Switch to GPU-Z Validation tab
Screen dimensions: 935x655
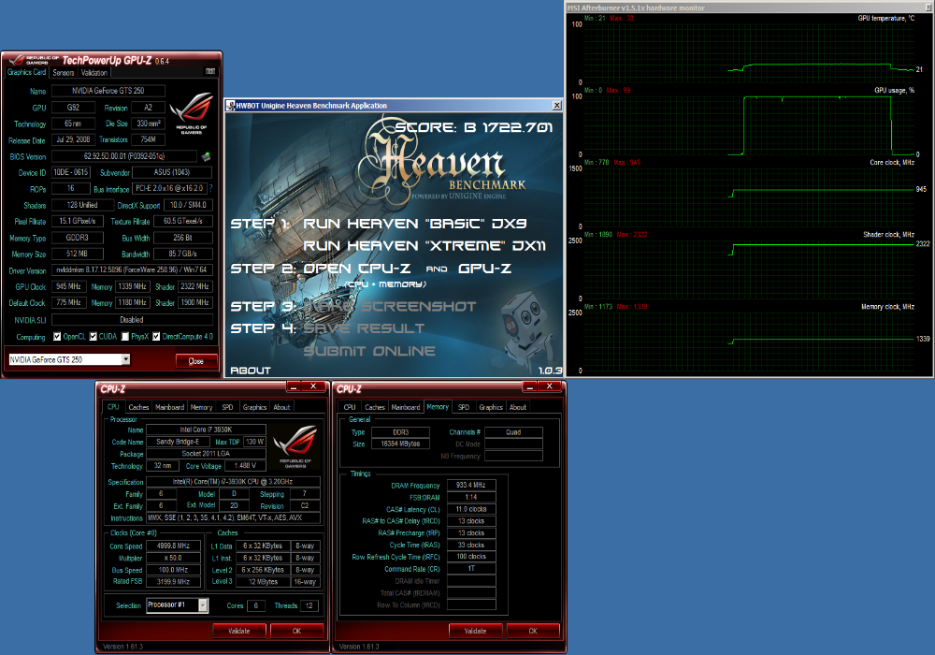click(94, 73)
